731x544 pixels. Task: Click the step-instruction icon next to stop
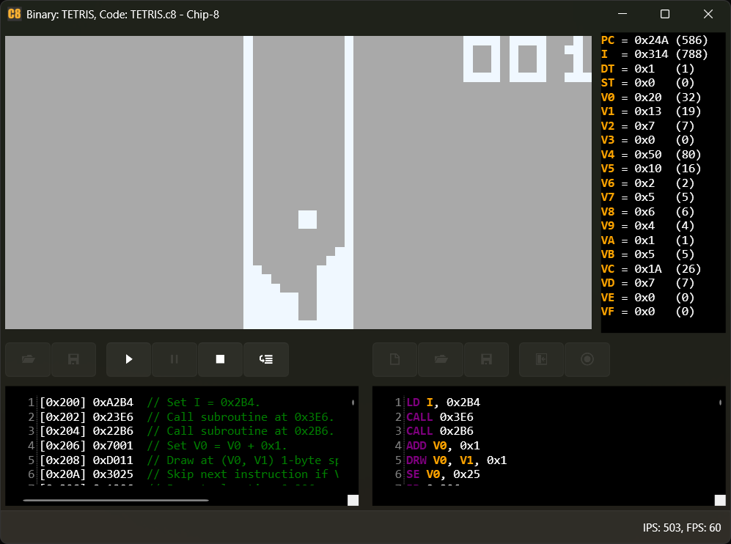point(266,359)
